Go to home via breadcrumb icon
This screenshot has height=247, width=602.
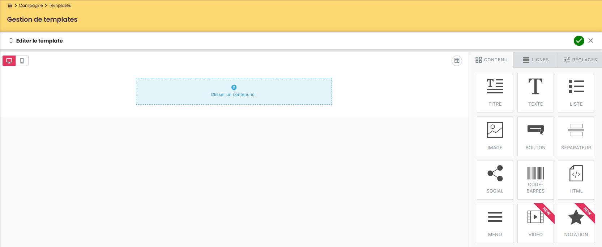pyautogui.click(x=10, y=5)
